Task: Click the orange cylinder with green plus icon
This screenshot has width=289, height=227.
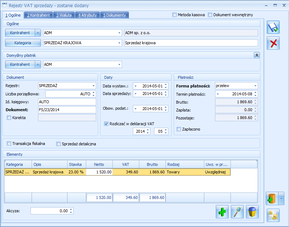Action: point(272,198)
